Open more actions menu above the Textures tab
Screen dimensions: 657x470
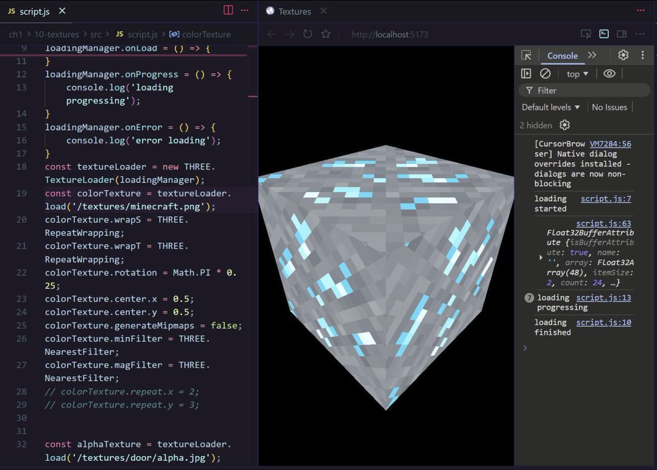click(641, 10)
